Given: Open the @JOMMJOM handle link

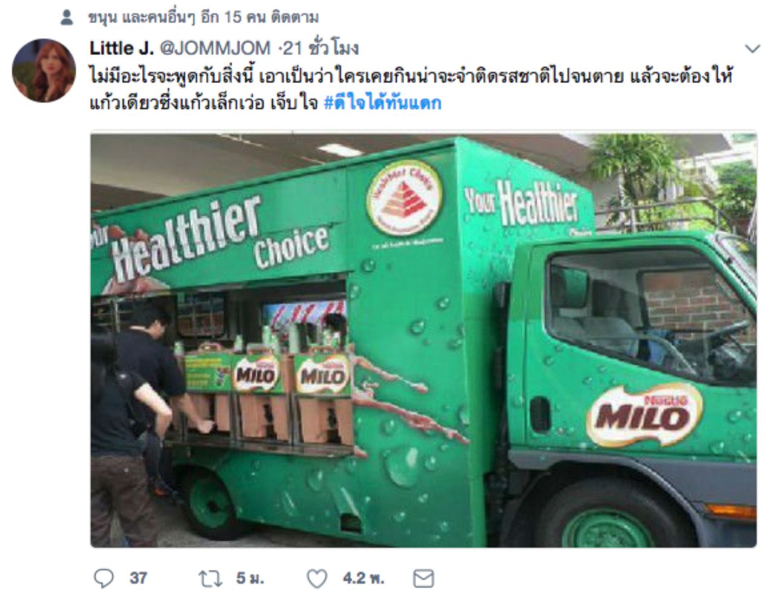Looking at the screenshot, I should click(x=215, y=48).
